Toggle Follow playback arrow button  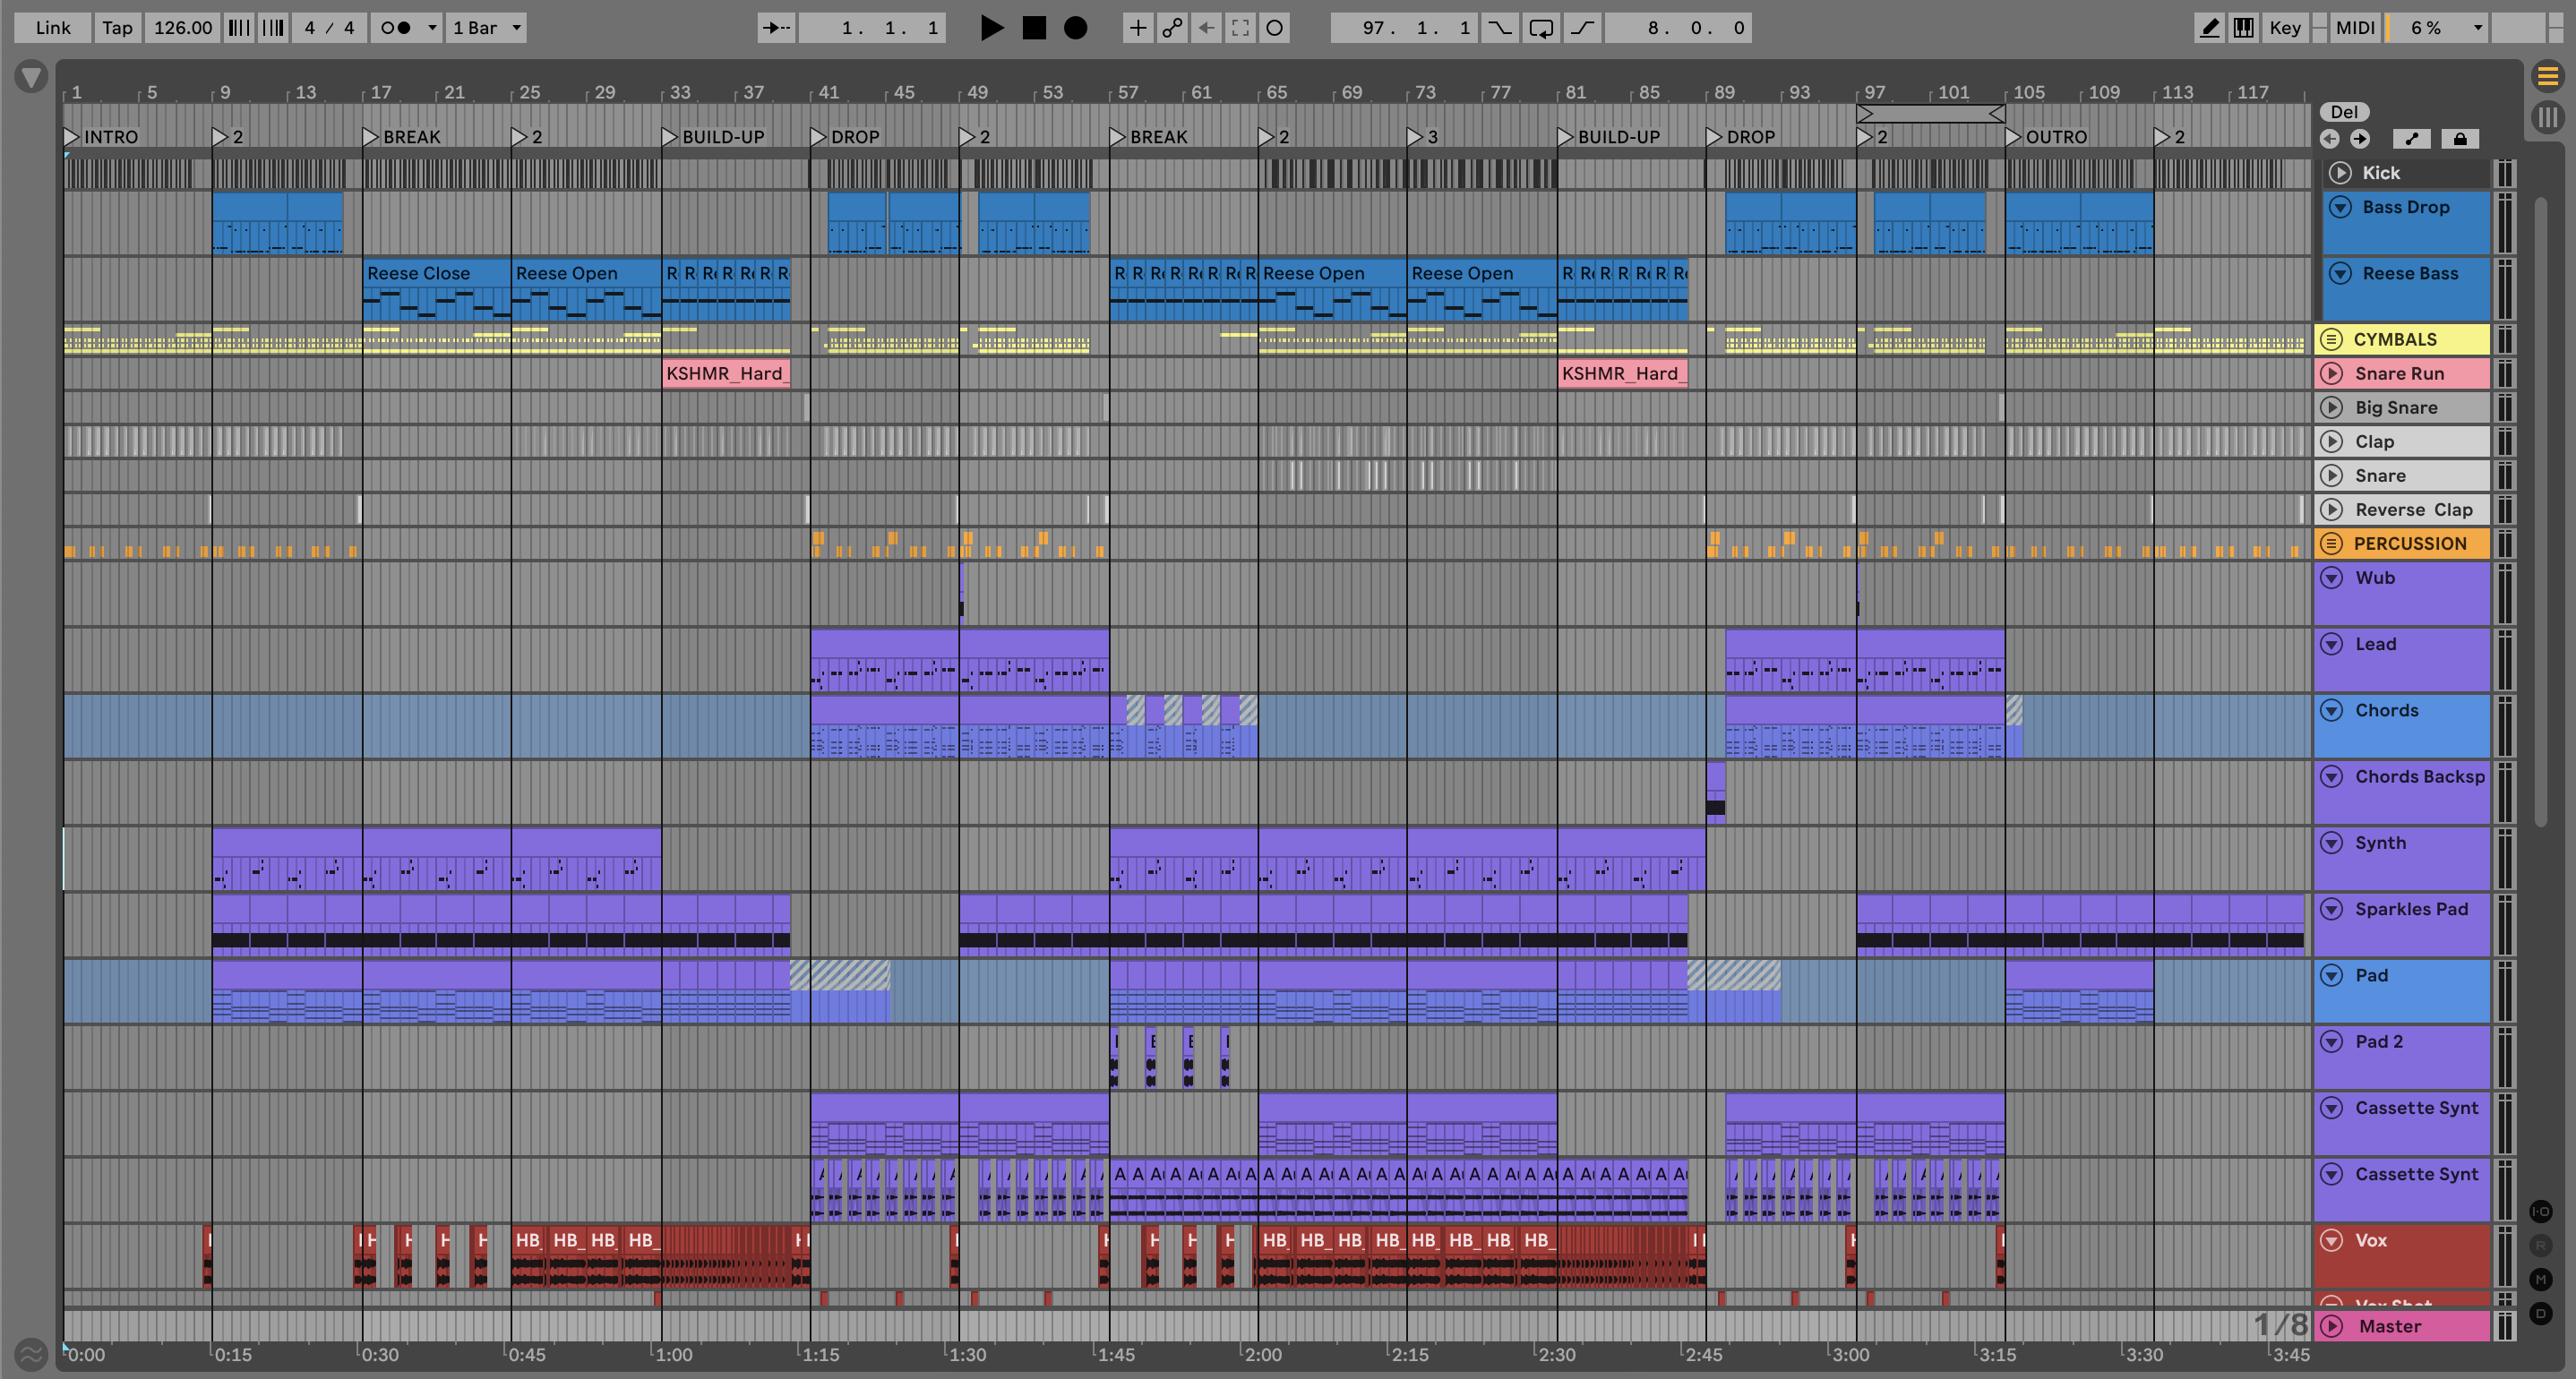[x=775, y=28]
